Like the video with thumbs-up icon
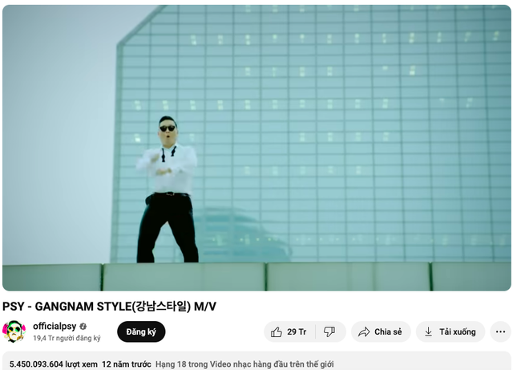513x370 pixels. [x=277, y=332]
